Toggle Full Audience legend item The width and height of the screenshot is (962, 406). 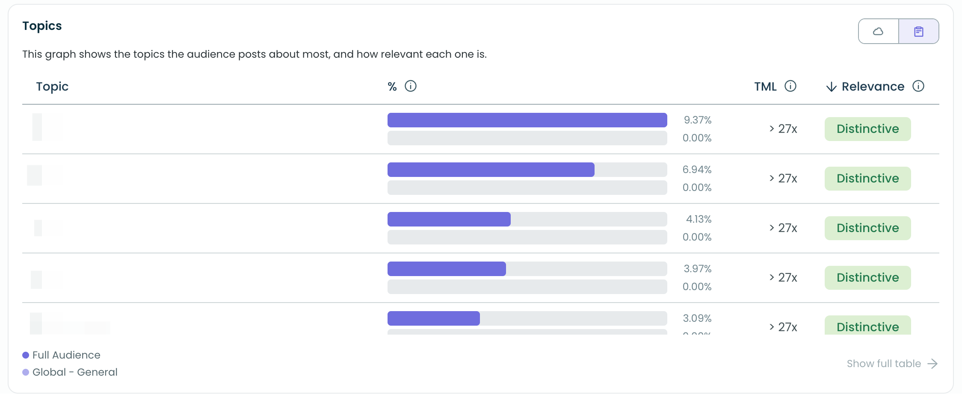point(61,355)
